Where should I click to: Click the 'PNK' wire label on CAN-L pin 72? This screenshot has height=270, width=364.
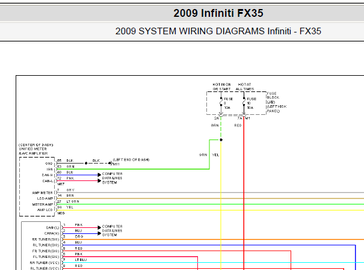[x=70, y=178]
